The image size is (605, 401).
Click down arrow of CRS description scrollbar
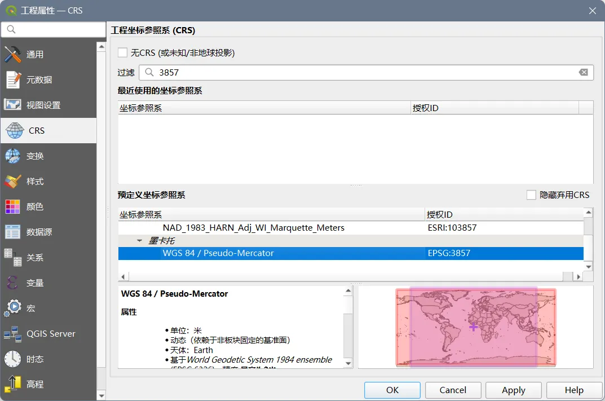[348, 363]
